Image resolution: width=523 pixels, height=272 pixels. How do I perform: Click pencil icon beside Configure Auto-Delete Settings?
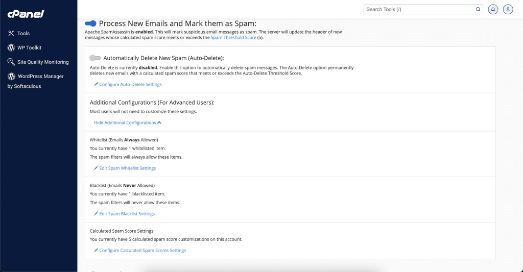click(96, 84)
